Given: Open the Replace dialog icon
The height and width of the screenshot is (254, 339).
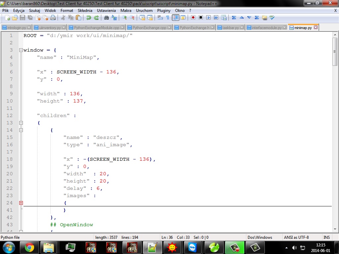Looking at the screenshot, I should point(114,18).
